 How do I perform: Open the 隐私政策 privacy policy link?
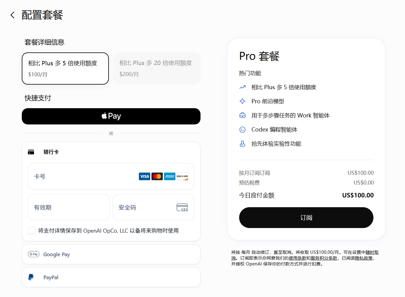point(364,258)
